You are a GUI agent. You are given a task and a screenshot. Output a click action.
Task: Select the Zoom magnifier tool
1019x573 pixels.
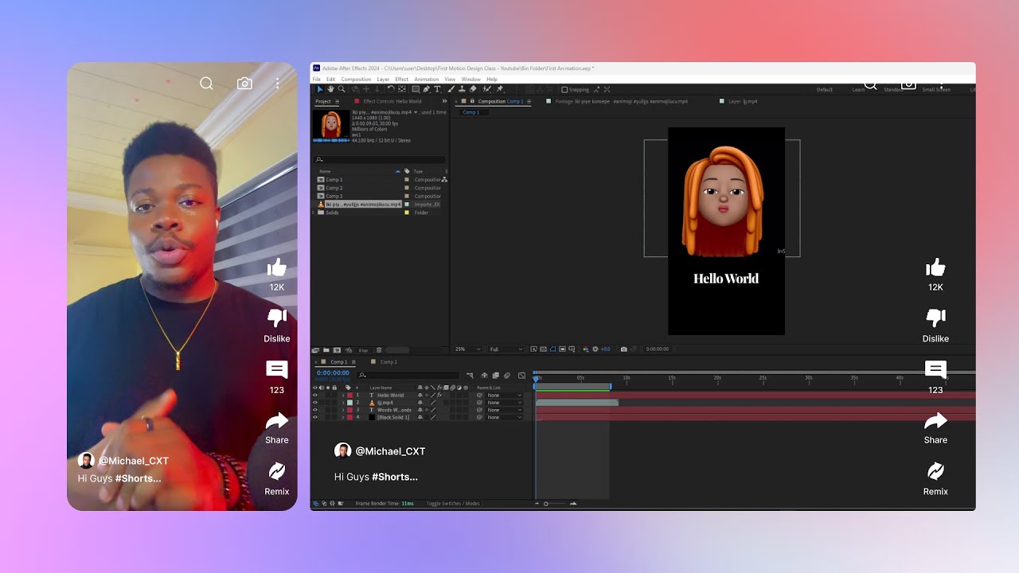click(x=342, y=89)
